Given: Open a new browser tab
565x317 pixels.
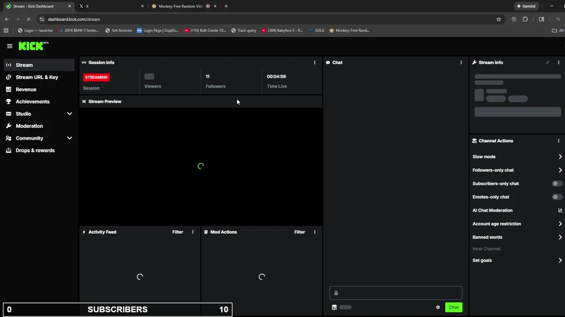Looking at the screenshot, I should point(226,6).
